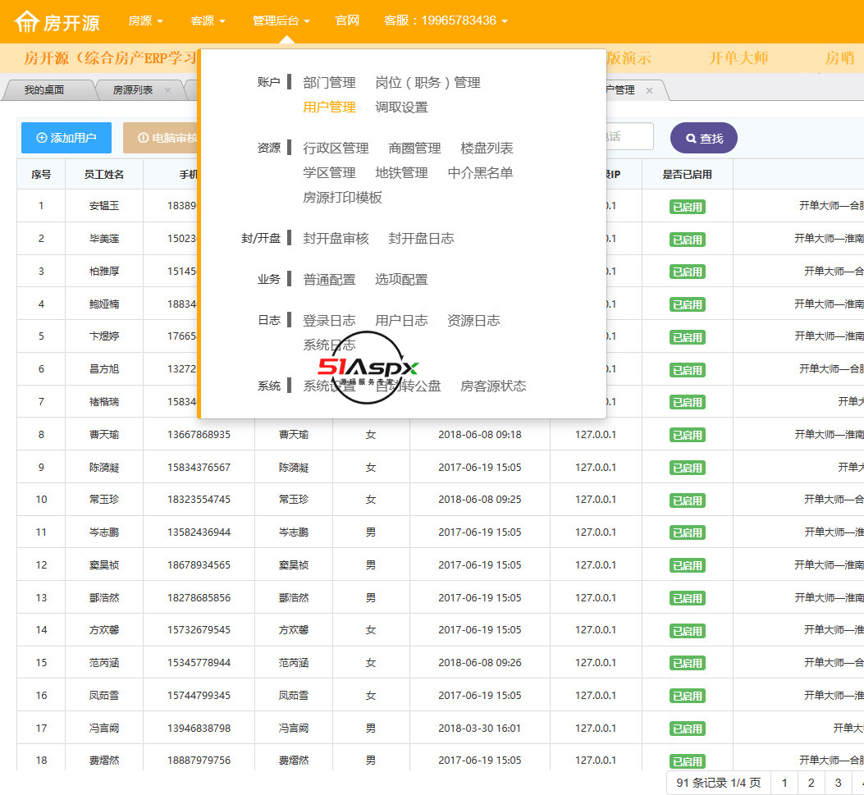864x795 pixels.
Task: Click the 房开源 house logo icon
Action: (x=27, y=21)
